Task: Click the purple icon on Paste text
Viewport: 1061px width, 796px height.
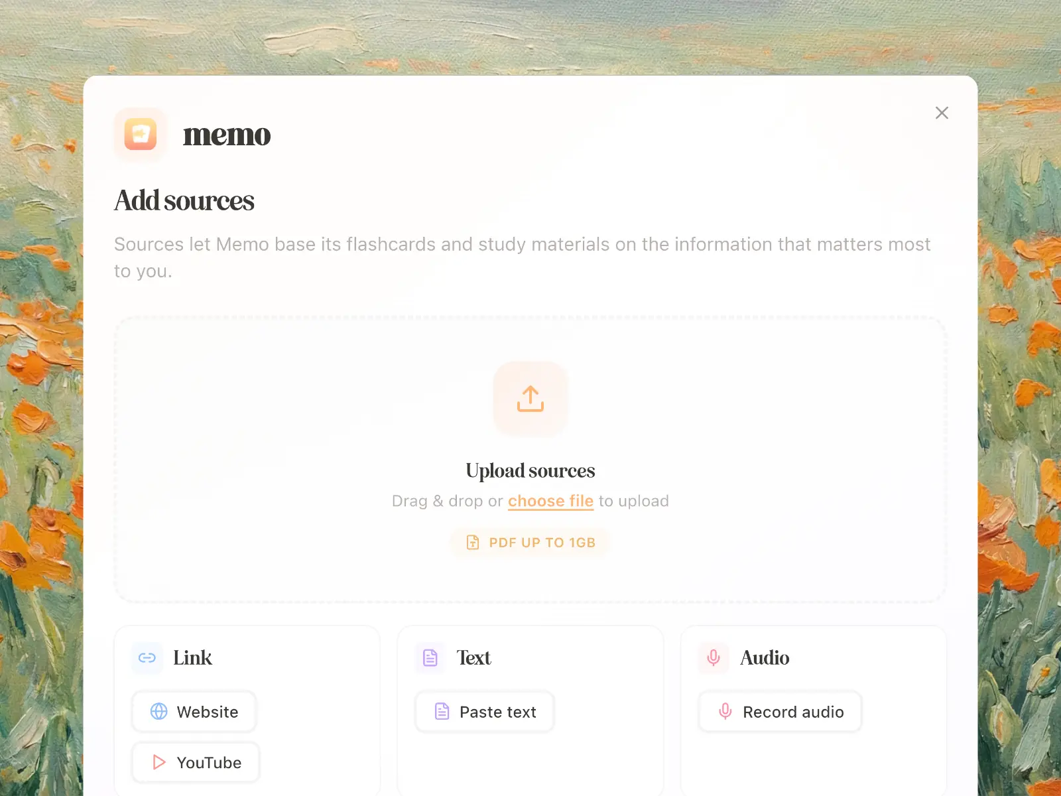Action: pos(442,712)
